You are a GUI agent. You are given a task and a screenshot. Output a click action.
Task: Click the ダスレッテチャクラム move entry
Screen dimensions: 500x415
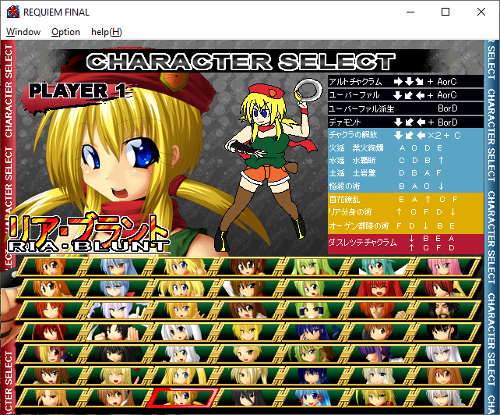click(406, 243)
